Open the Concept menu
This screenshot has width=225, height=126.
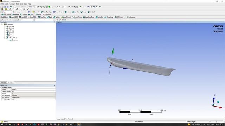coord(12,4)
